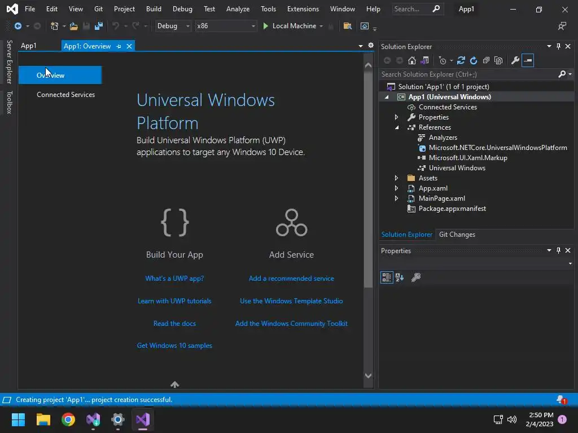578x433 pixels.
Task: Click the source control icon in status bar
Action: click(7, 400)
